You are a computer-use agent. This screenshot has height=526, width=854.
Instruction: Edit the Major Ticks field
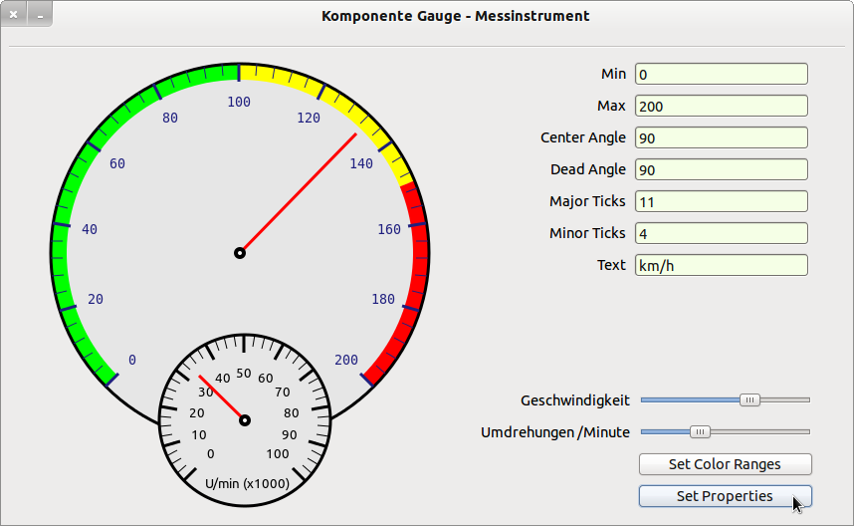click(721, 201)
